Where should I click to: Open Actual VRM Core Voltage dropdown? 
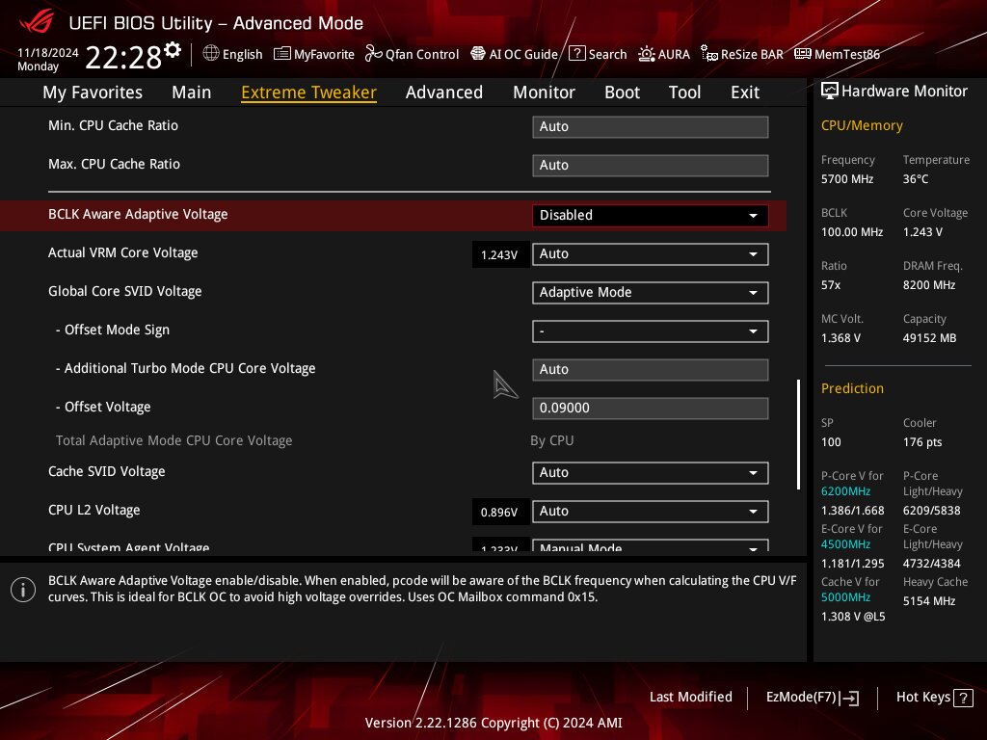coord(651,254)
